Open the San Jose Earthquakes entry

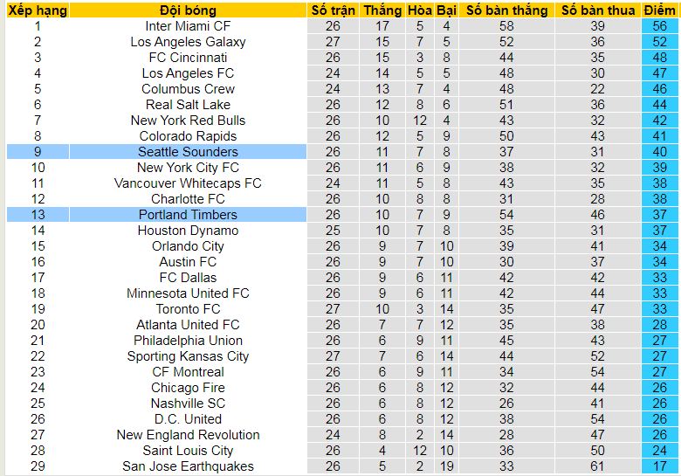(188, 466)
